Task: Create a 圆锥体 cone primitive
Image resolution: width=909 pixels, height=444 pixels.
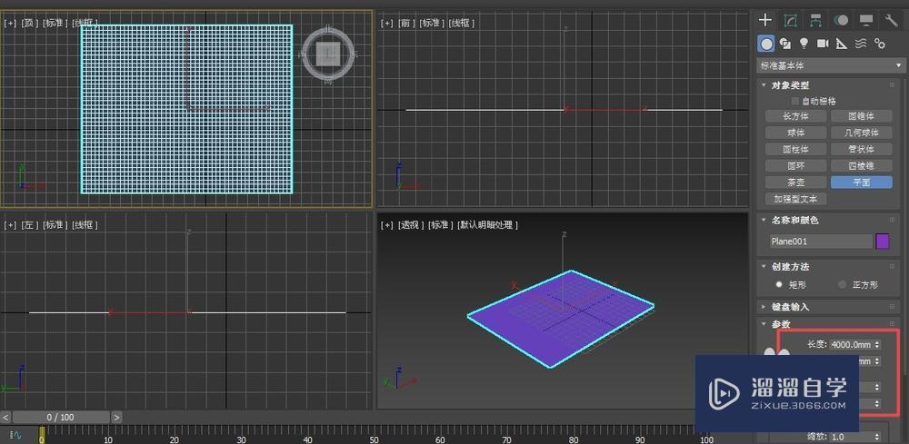Action: pos(862,116)
